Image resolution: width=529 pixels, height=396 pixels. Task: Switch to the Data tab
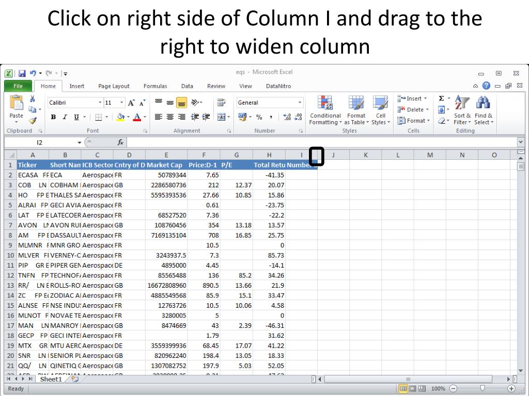(x=187, y=86)
